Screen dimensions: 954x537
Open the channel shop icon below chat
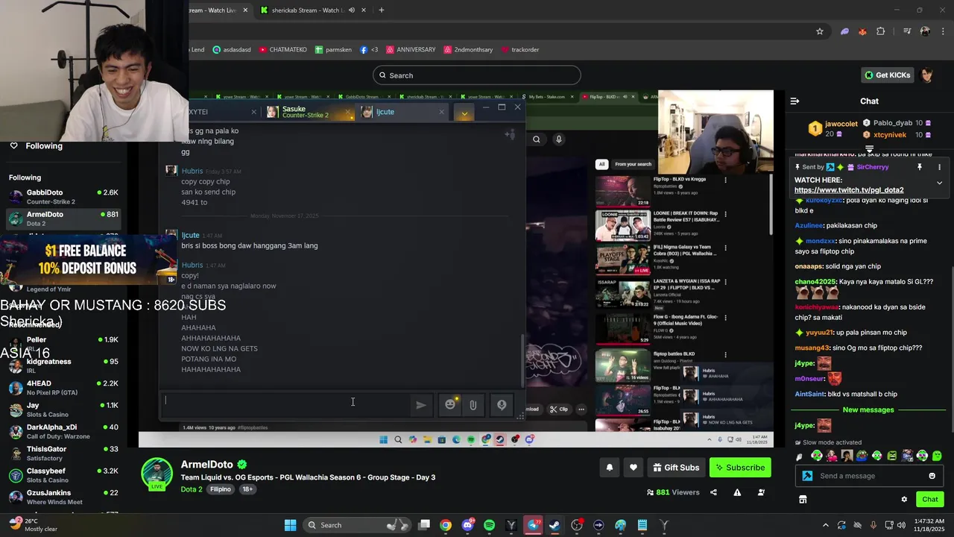click(803, 500)
